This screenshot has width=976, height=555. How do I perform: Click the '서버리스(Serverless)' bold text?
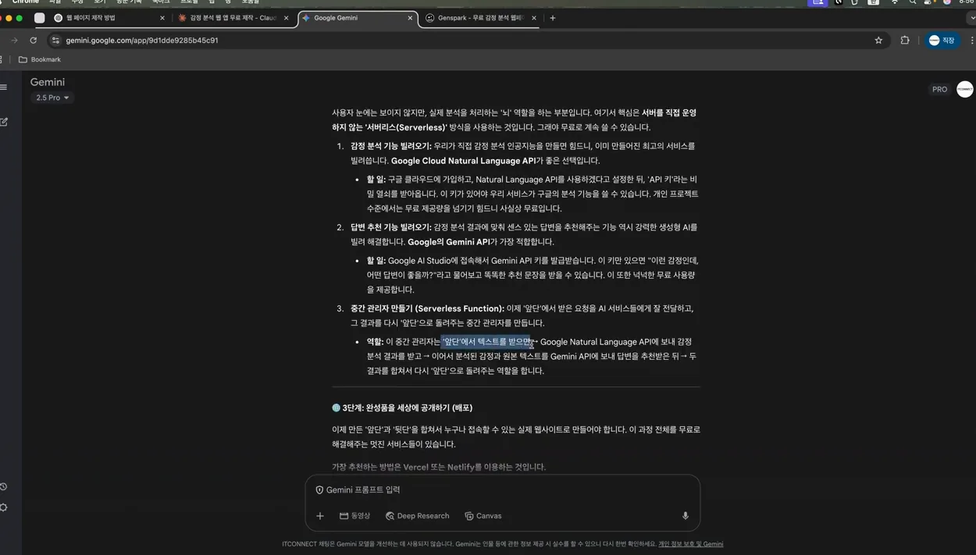point(406,127)
